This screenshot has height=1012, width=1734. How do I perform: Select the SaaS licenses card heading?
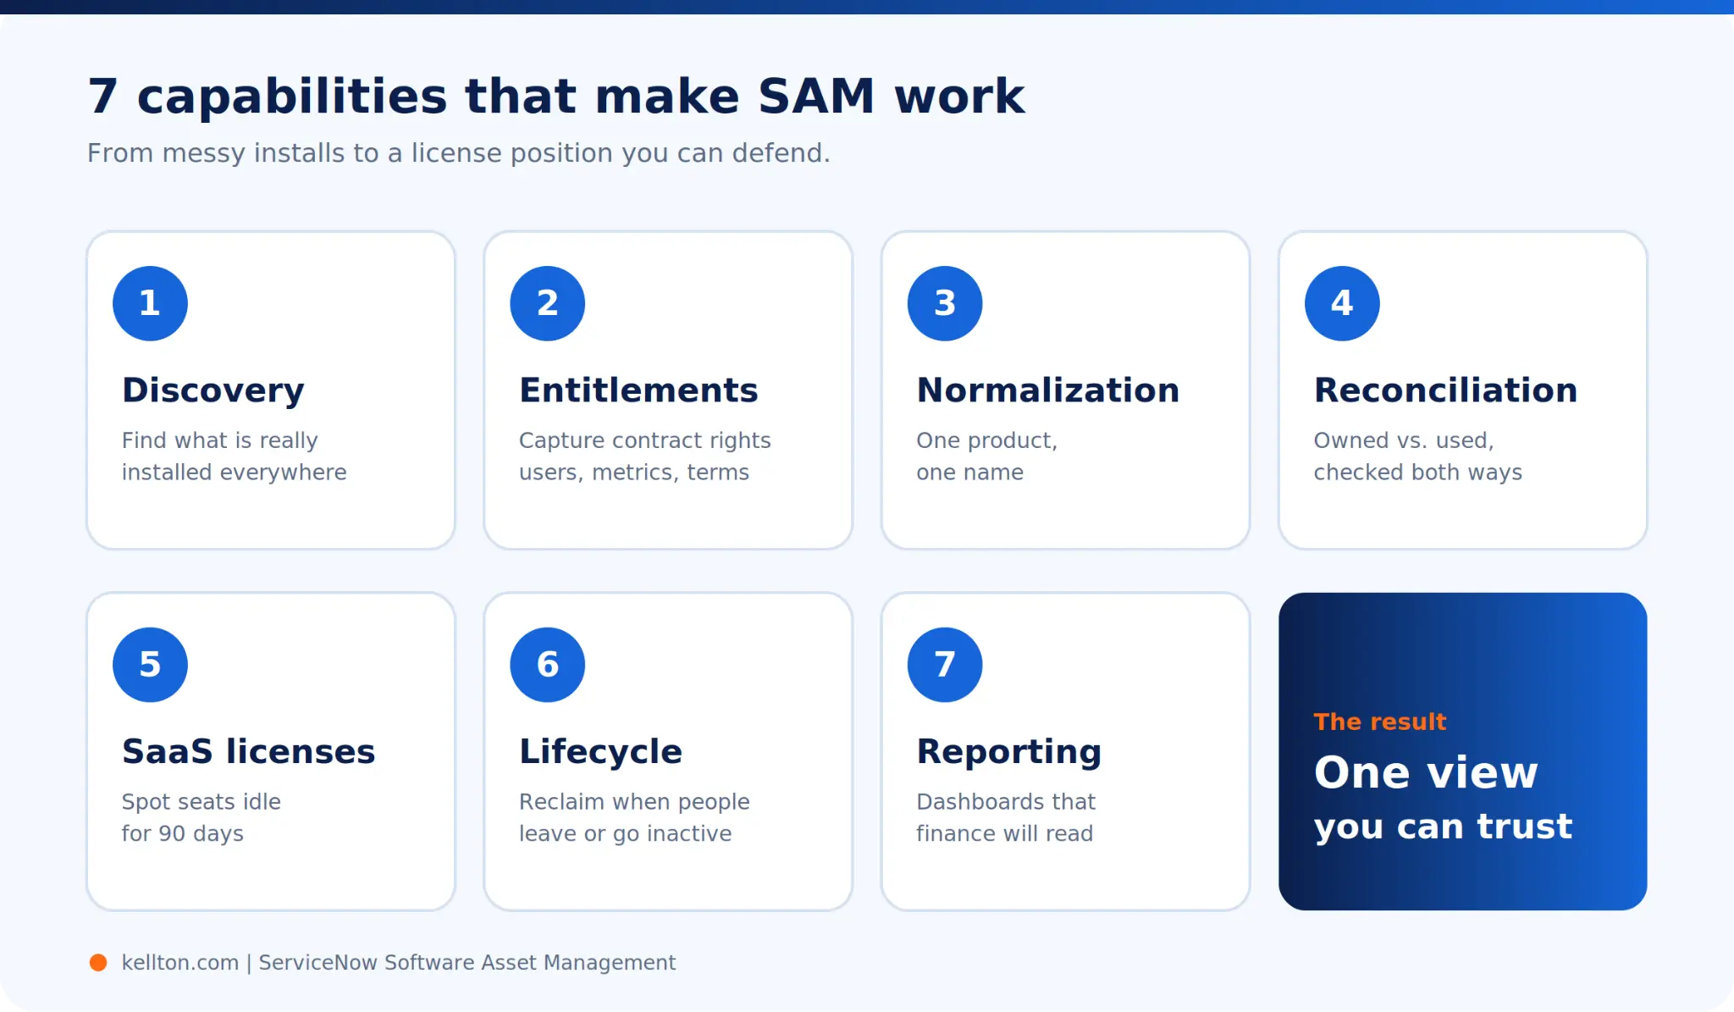click(248, 752)
